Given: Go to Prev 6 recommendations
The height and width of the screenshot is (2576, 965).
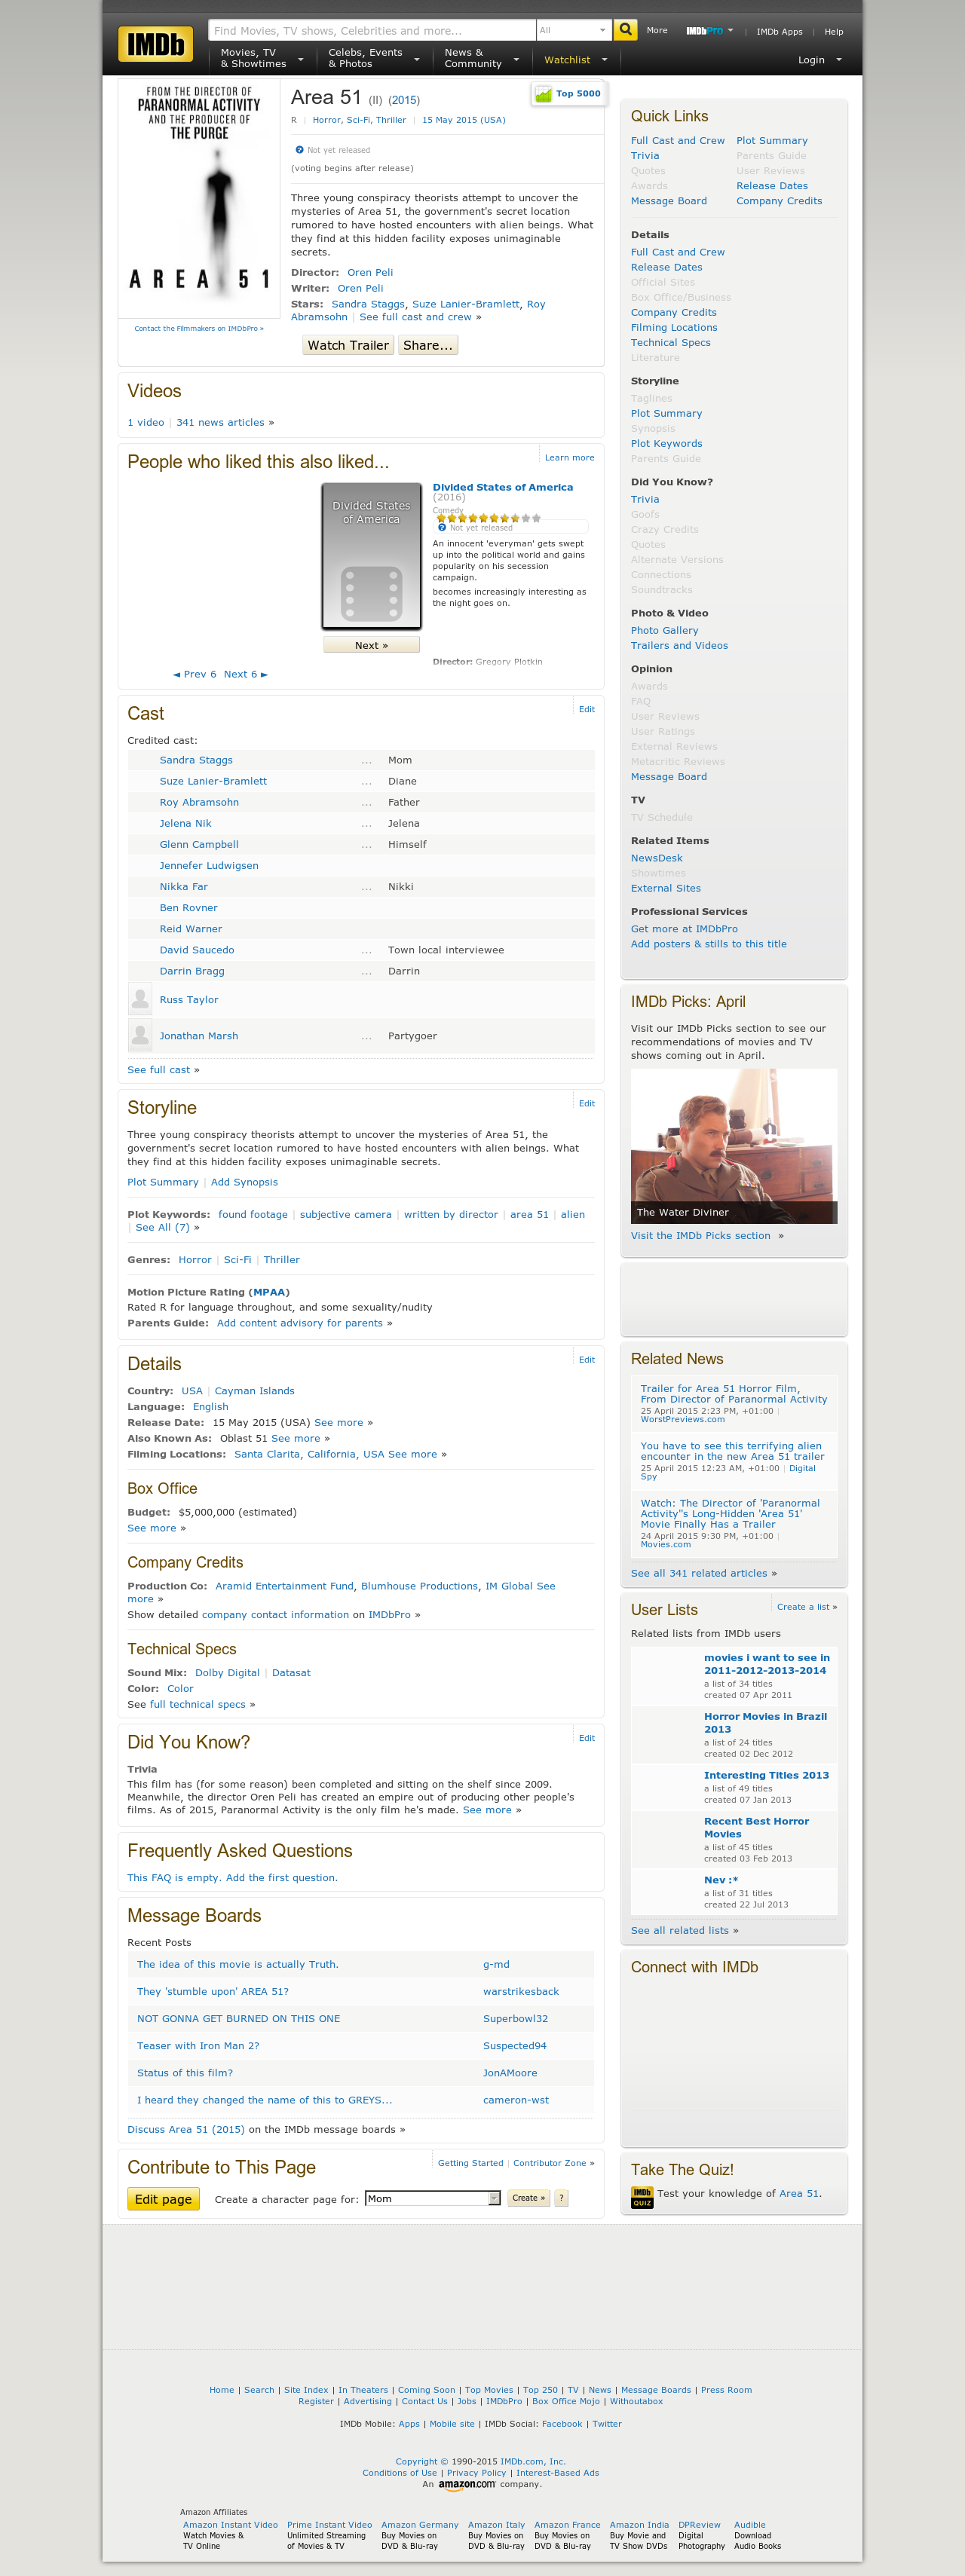Looking at the screenshot, I should click(195, 675).
